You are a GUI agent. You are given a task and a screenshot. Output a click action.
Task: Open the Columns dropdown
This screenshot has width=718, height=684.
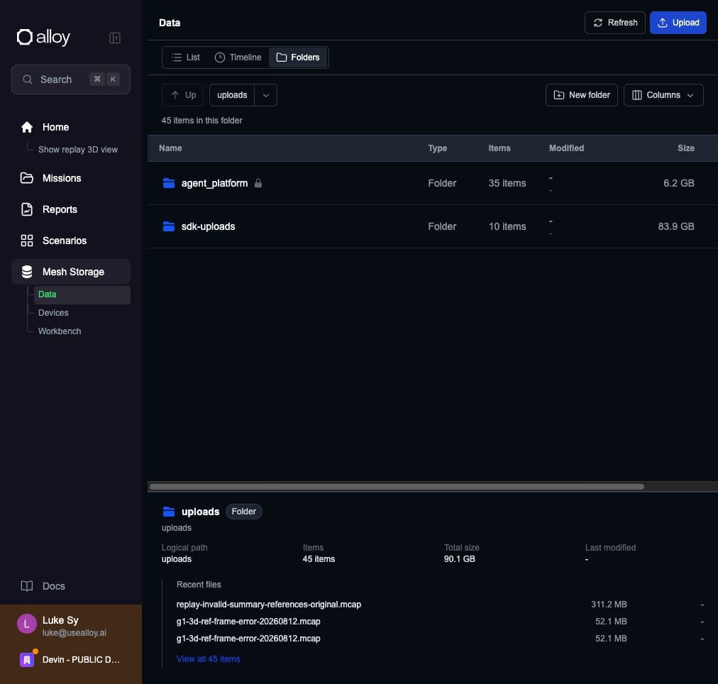click(663, 95)
